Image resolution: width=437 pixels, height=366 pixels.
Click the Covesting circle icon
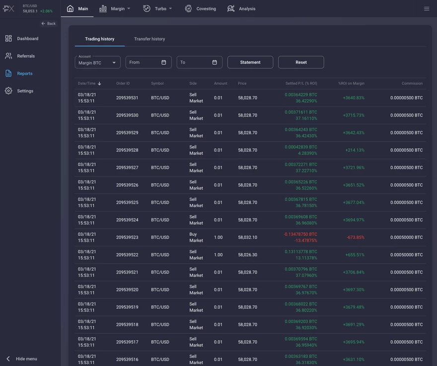[188, 8]
